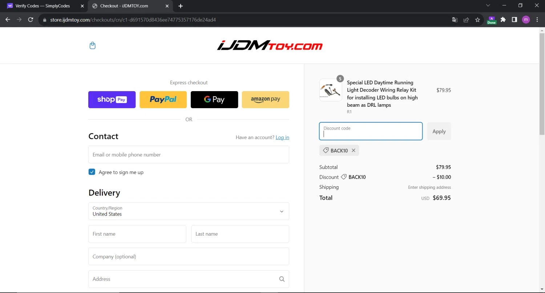This screenshot has height=293, width=545.
Task: Click the Email or mobile phone number field
Action: point(189,155)
